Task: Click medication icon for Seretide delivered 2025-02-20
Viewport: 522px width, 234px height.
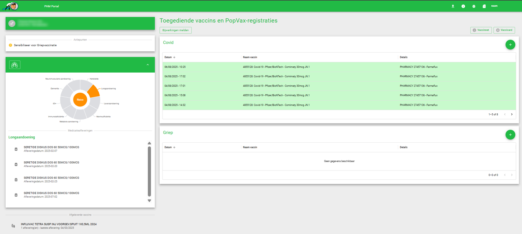Action: [16, 164]
